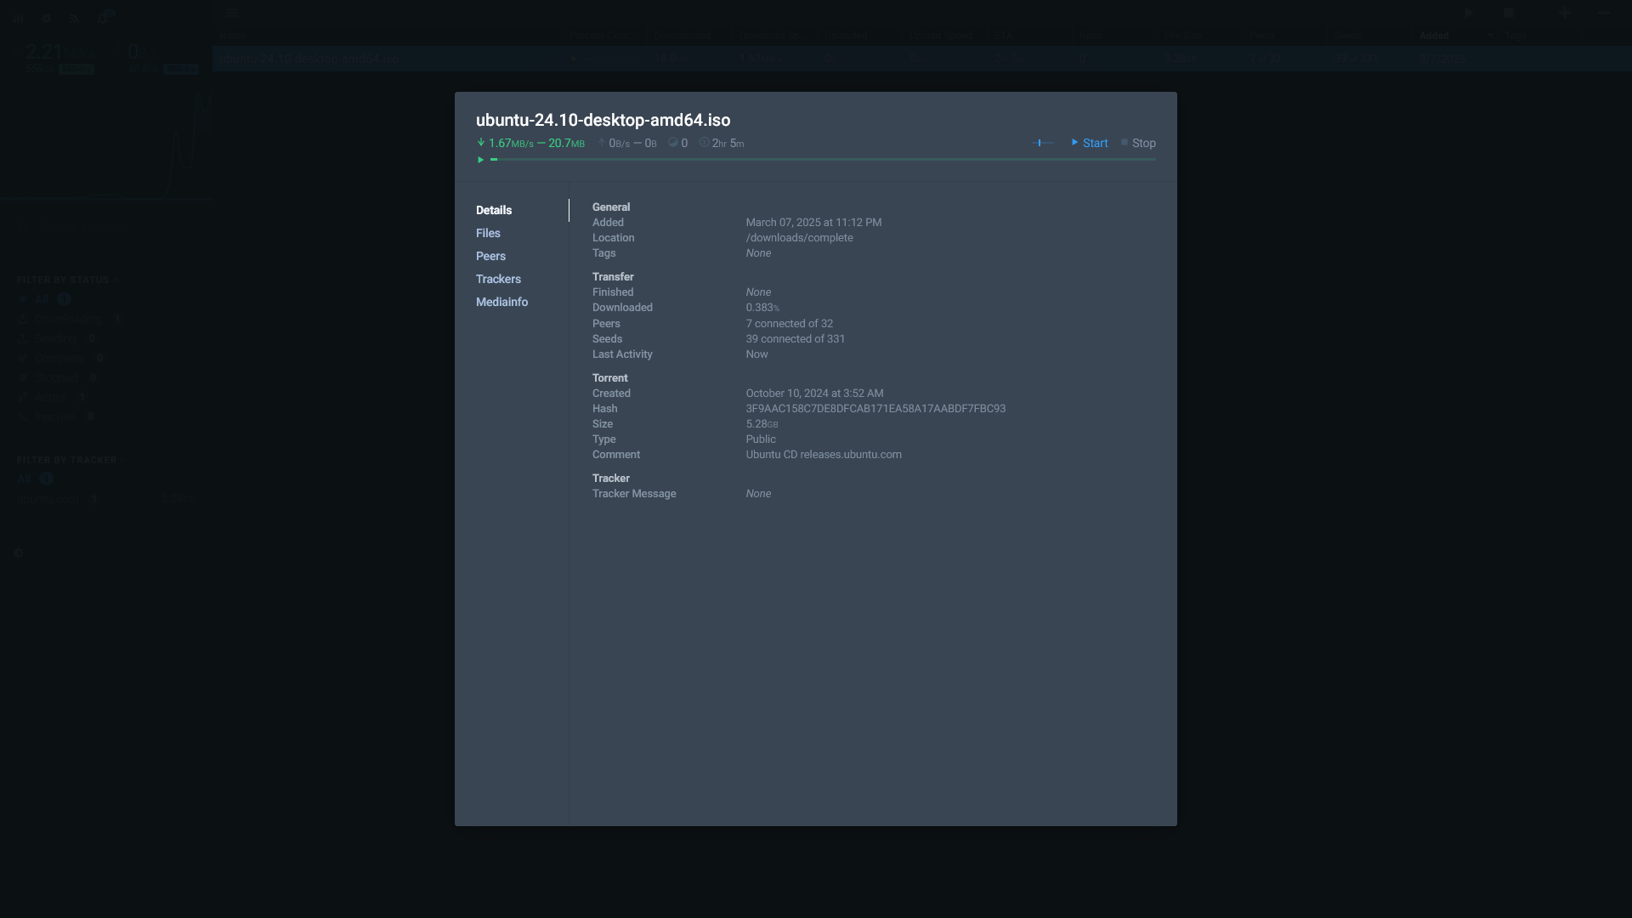Image resolution: width=1632 pixels, height=918 pixels.
Task: Collapse the Filter By Tracker section
Action: (x=123, y=460)
